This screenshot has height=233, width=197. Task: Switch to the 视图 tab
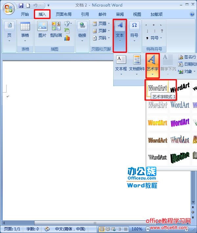[137, 14]
